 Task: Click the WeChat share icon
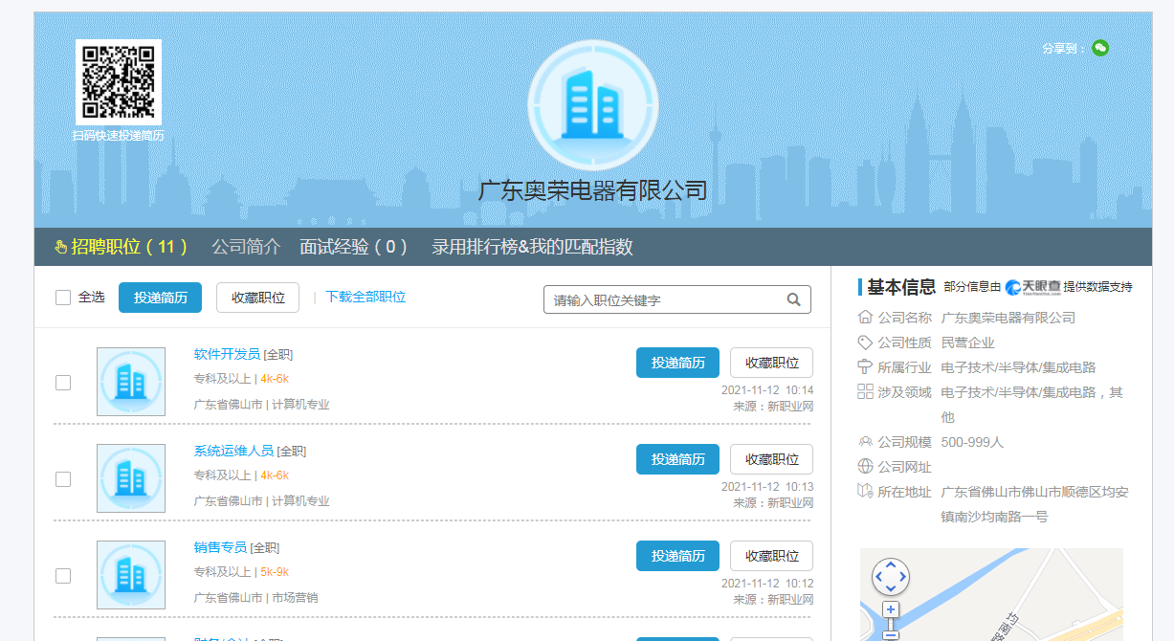(1100, 48)
